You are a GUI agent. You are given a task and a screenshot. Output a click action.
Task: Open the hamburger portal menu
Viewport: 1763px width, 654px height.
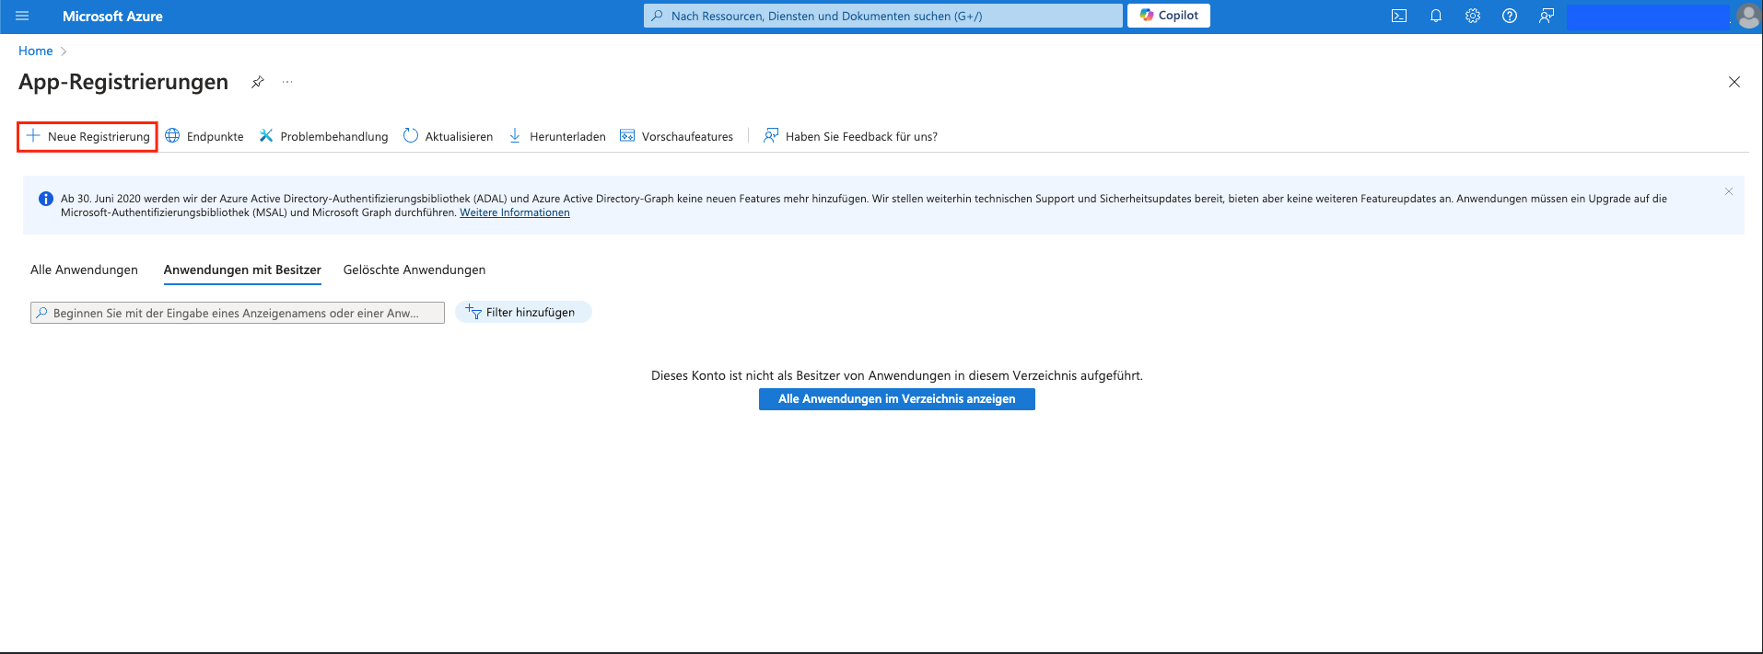22,16
